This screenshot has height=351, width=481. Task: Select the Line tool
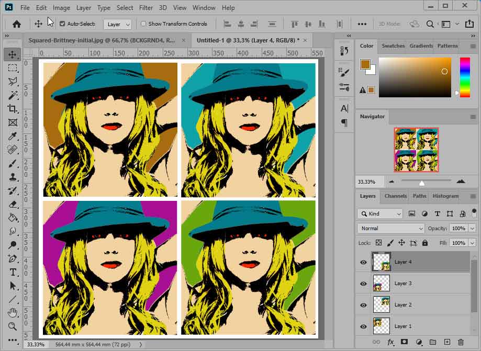click(x=12, y=299)
